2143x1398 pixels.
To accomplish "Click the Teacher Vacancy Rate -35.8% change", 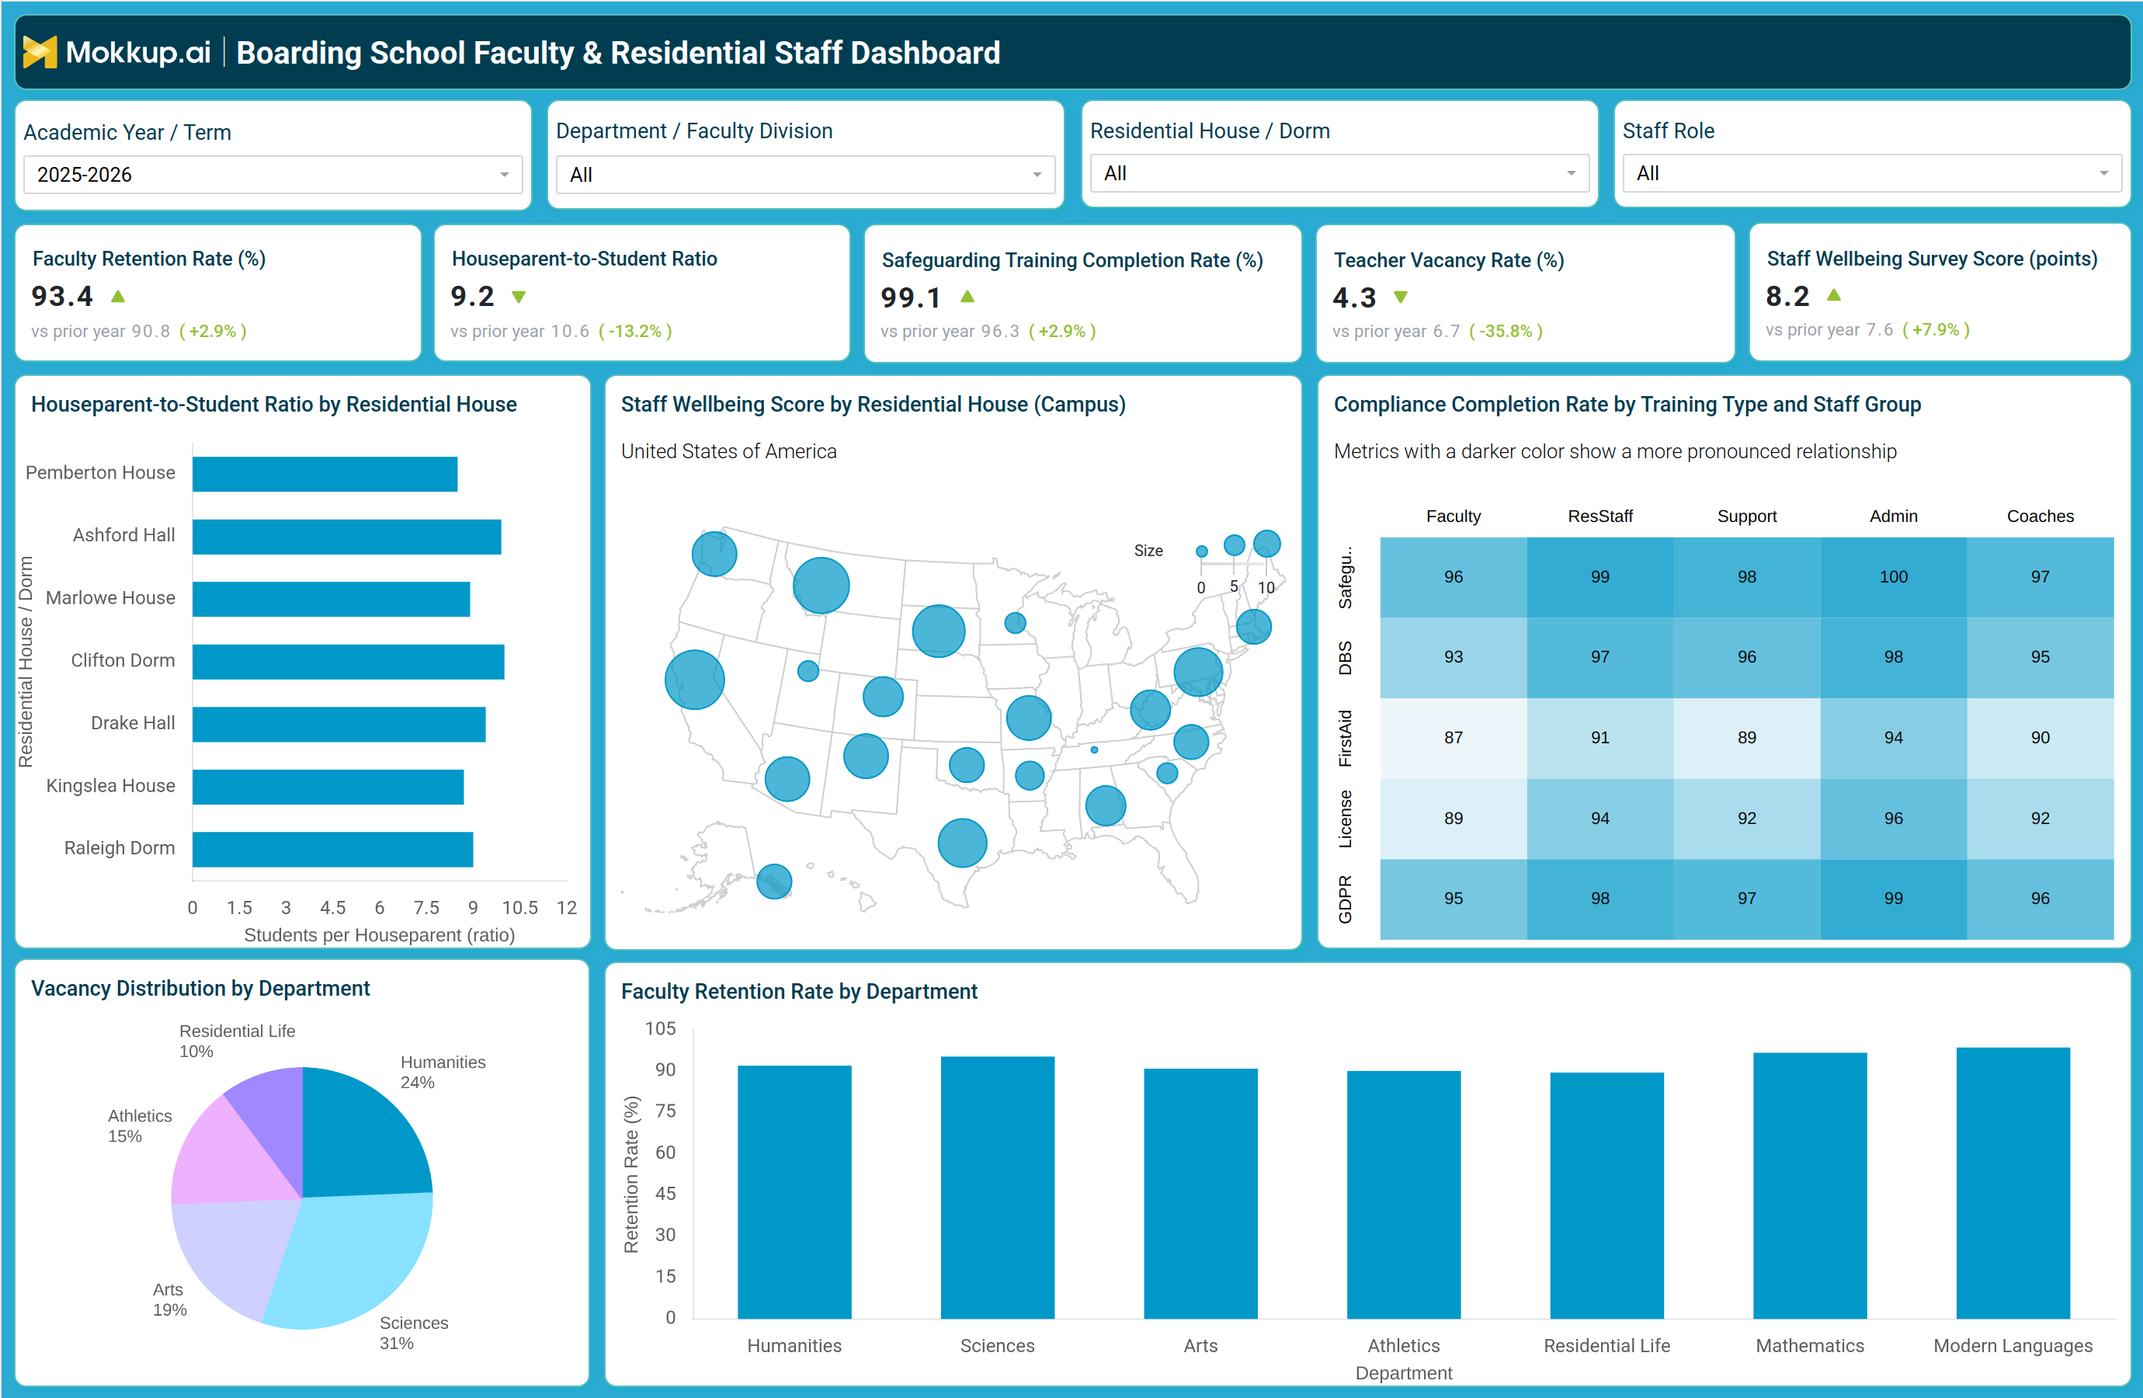I will pyautogui.click(x=1506, y=331).
